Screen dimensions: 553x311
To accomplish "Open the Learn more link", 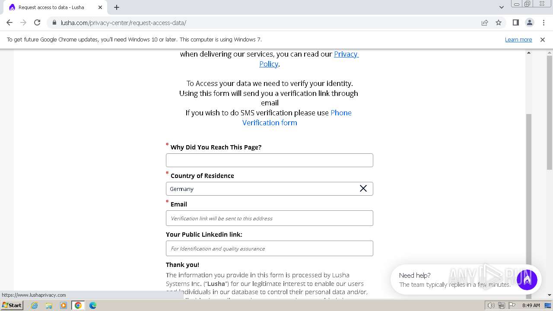I will pyautogui.click(x=518, y=39).
